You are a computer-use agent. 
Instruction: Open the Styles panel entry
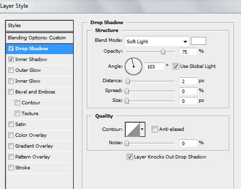tap(39, 26)
